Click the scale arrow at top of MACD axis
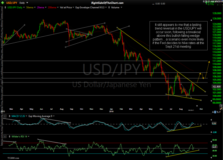This screenshot has height=160, width=223. [211, 120]
